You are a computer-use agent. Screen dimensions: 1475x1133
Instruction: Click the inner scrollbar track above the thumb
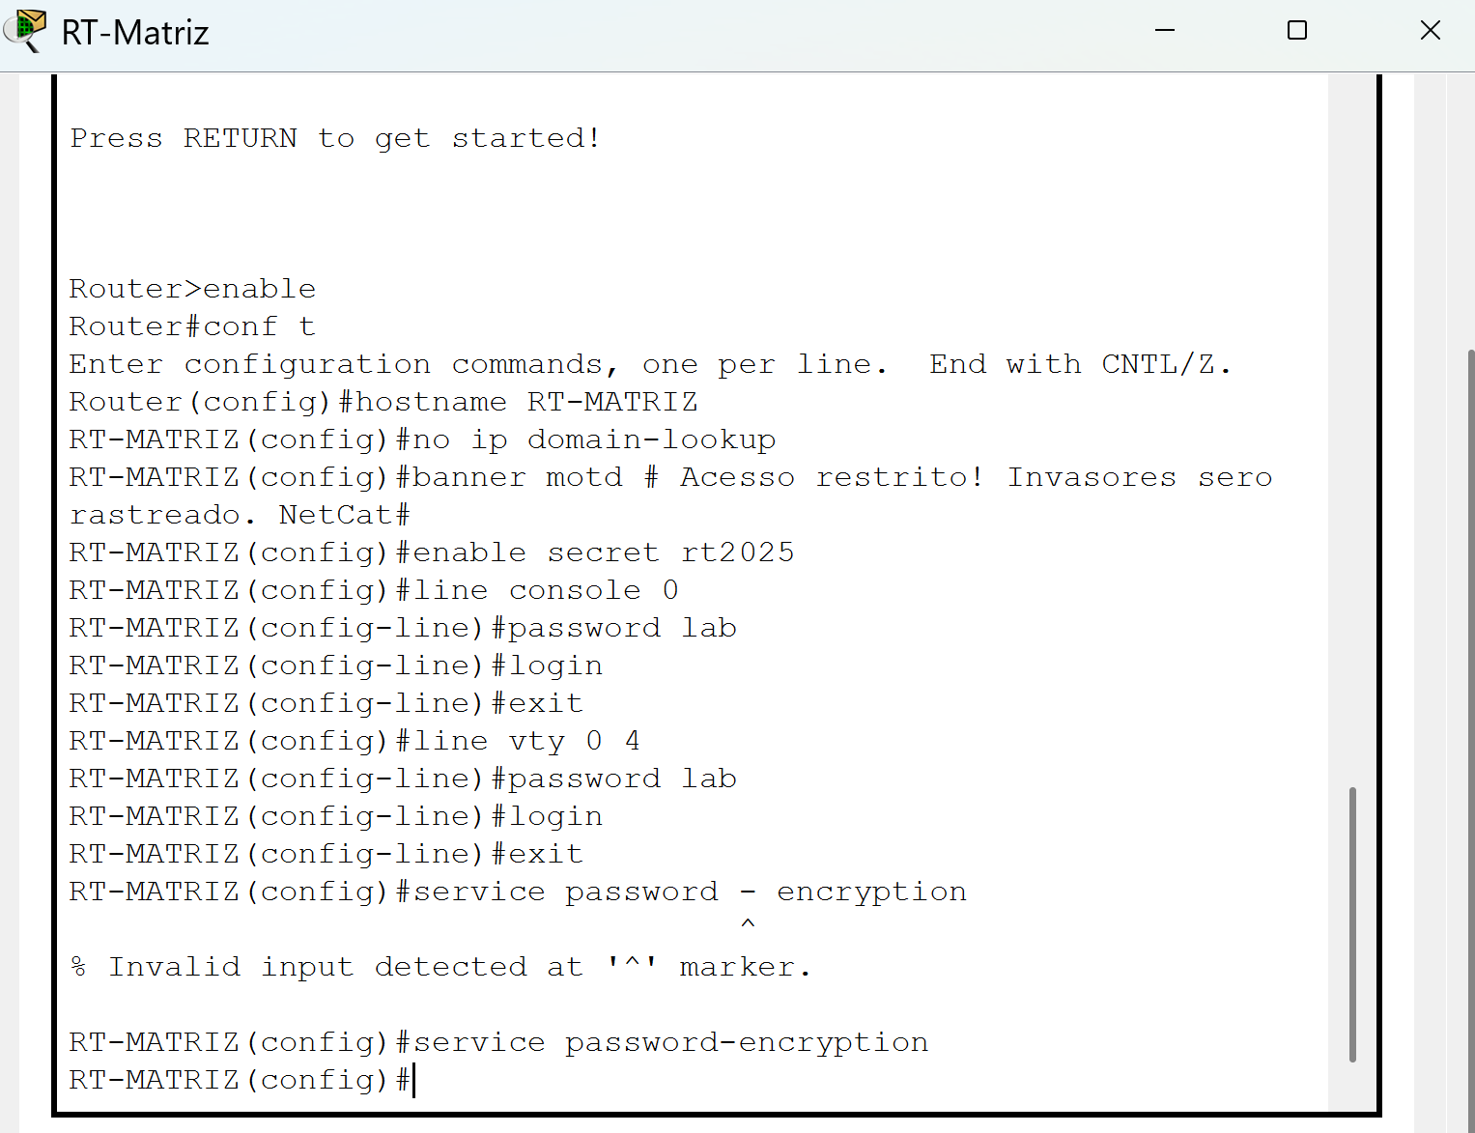pos(1352,430)
